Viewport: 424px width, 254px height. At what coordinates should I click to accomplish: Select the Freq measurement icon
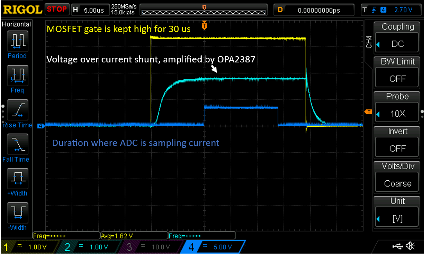click(17, 75)
